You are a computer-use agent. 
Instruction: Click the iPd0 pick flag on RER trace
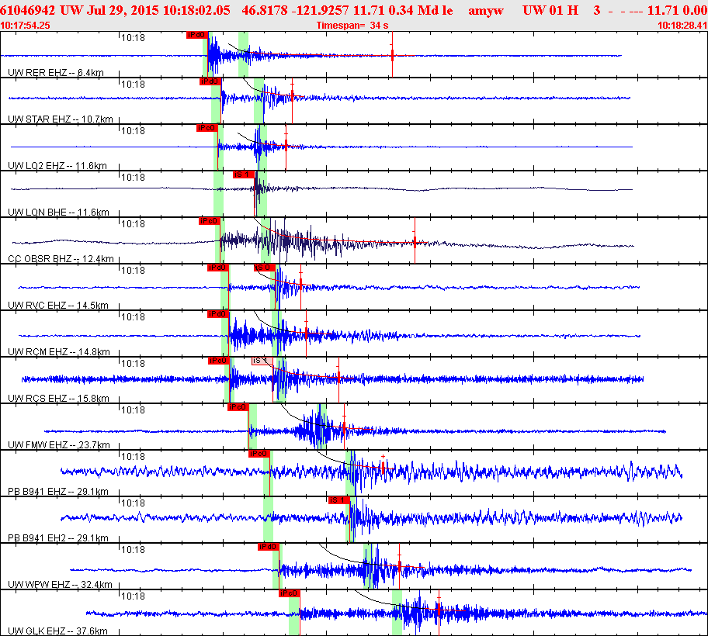196,35
